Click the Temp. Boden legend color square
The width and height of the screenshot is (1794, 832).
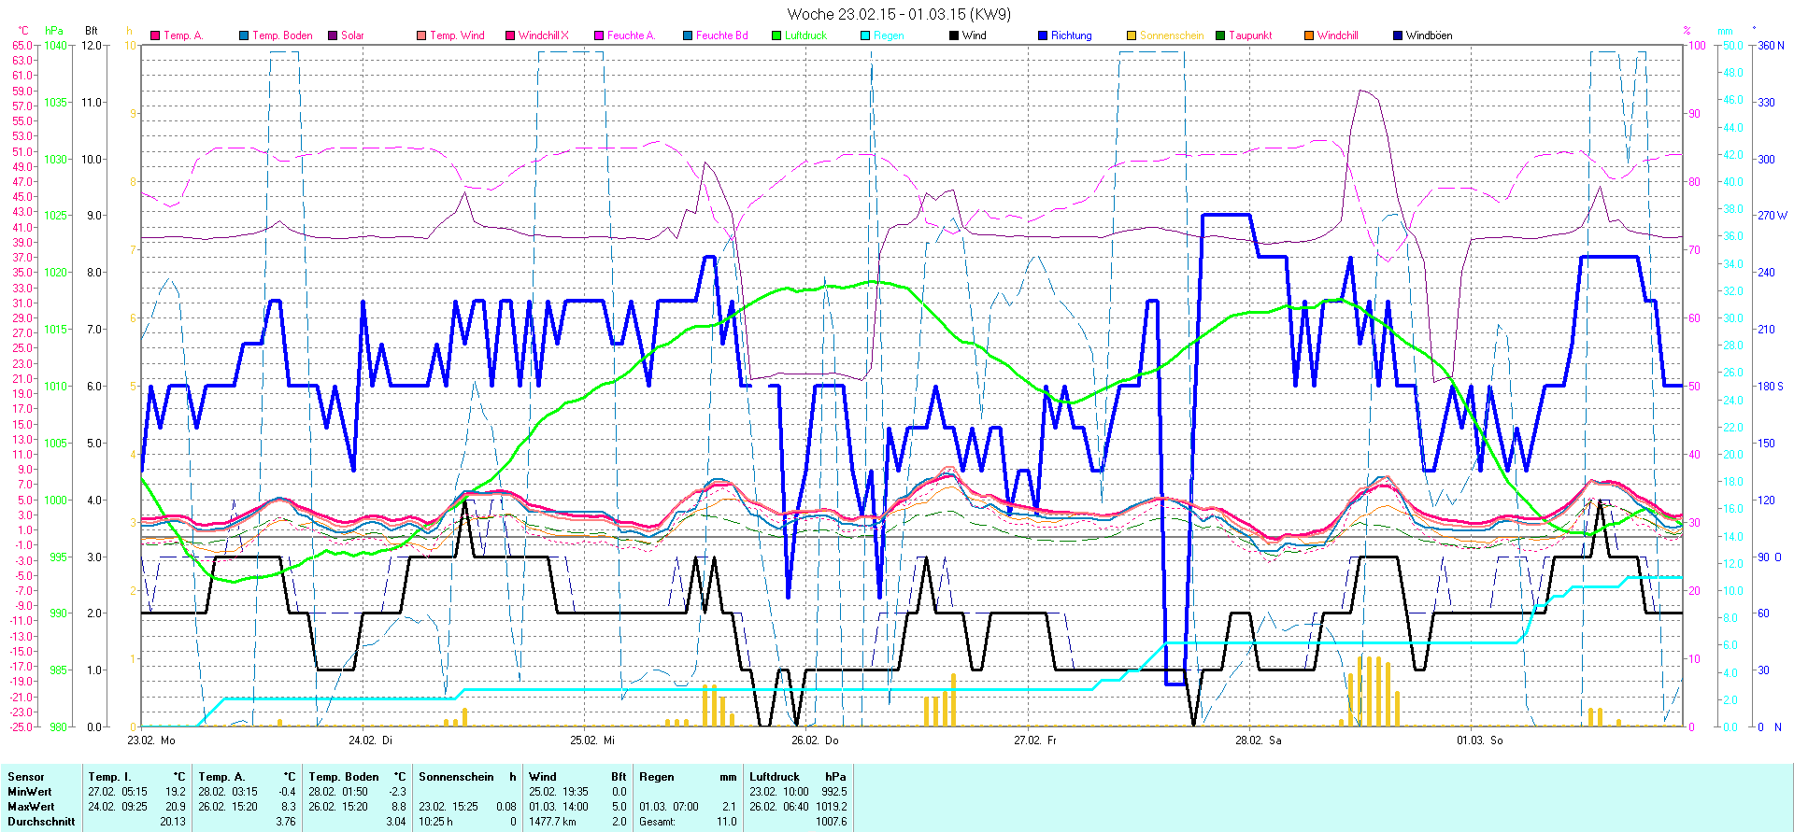click(x=244, y=35)
